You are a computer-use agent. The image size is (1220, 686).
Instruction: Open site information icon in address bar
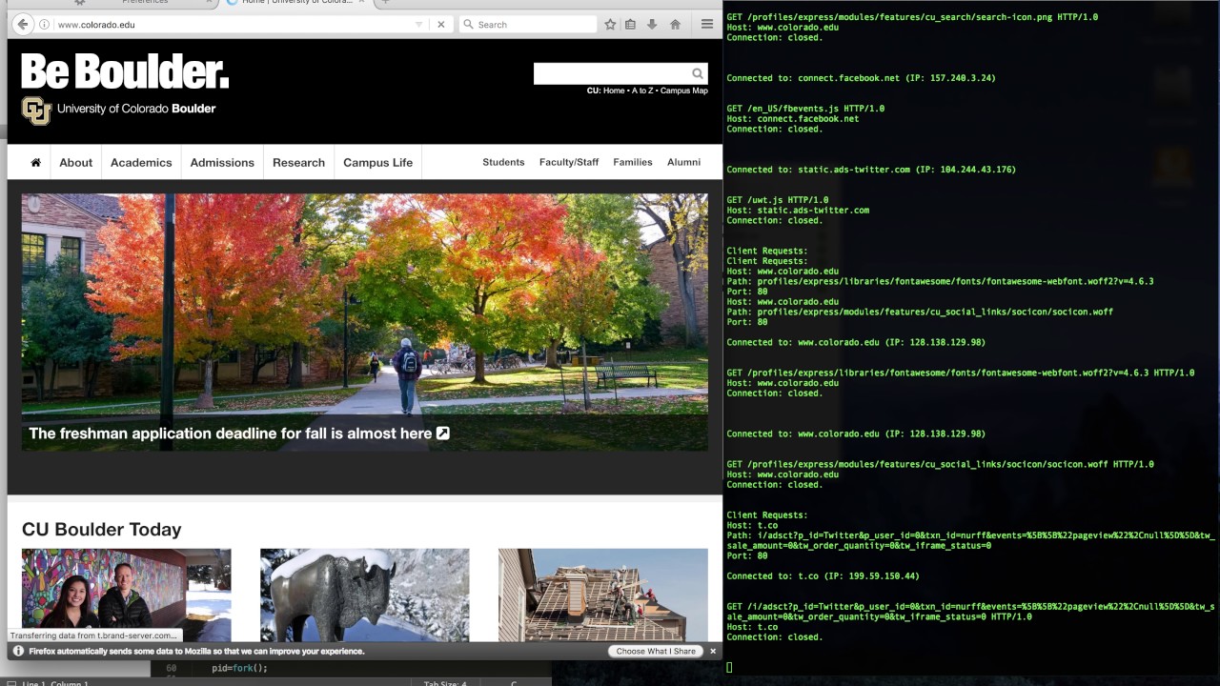point(44,24)
